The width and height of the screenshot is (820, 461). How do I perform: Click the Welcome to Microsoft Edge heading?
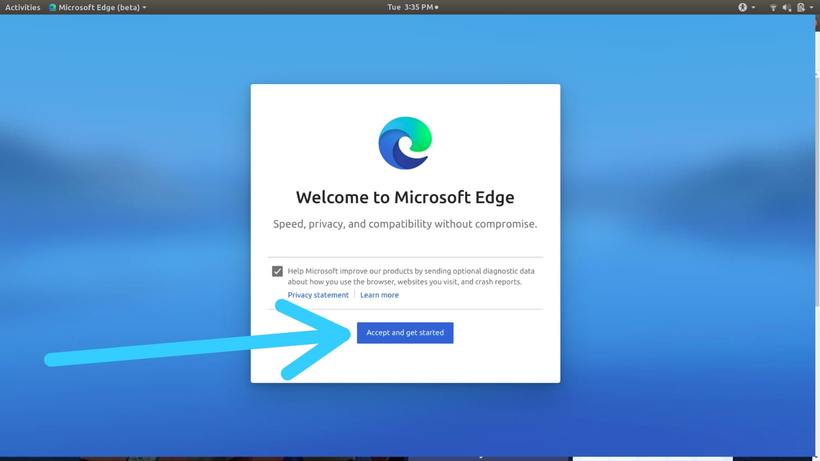[405, 197]
